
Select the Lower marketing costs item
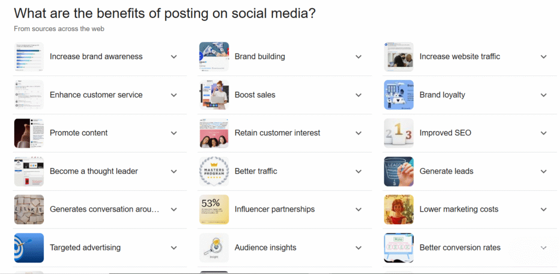470,209
